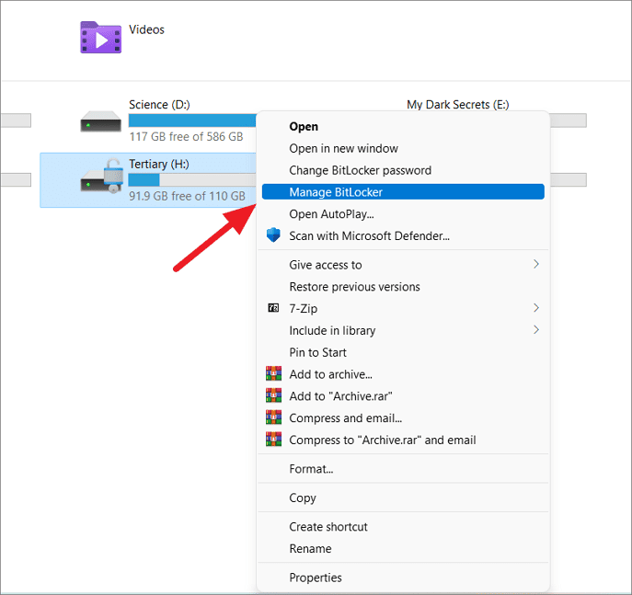
Task: Choose Compress to "Archive.rar" and email
Action: click(x=403, y=440)
